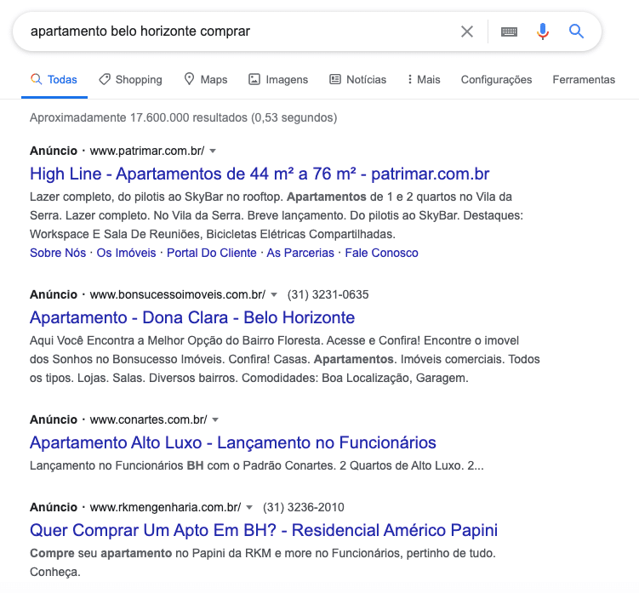This screenshot has height=593, width=639.
Task: Open the Maps tab
Action: [x=205, y=79]
